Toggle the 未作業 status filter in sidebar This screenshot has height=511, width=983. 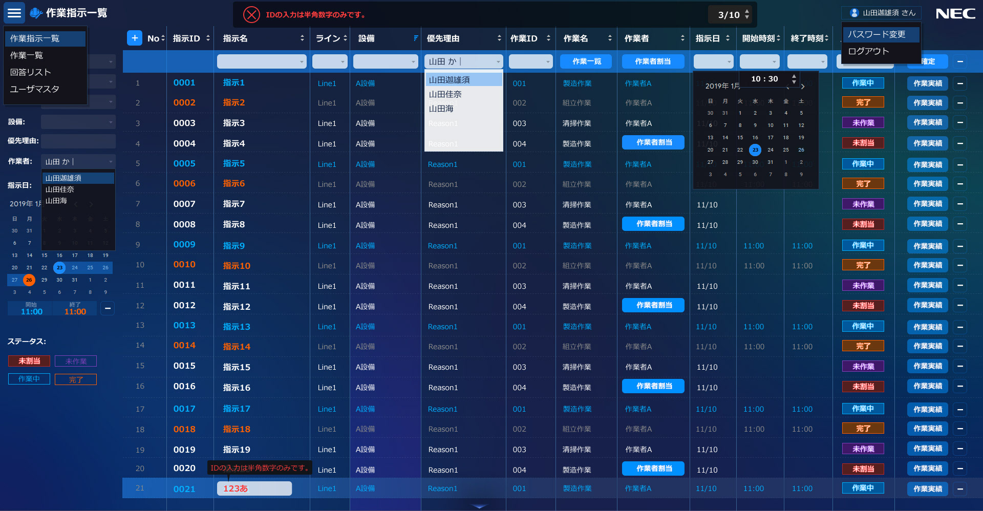tap(76, 361)
